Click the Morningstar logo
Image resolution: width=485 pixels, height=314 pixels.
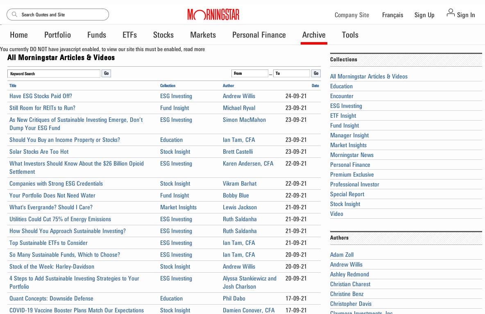(213, 15)
